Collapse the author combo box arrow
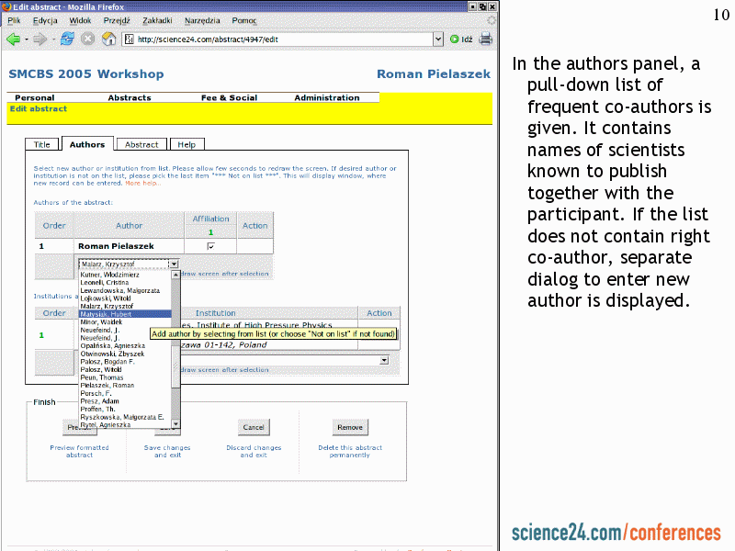The width and height of the screenshot is (735, 551). pyautogui.click(x=174, y=264)
